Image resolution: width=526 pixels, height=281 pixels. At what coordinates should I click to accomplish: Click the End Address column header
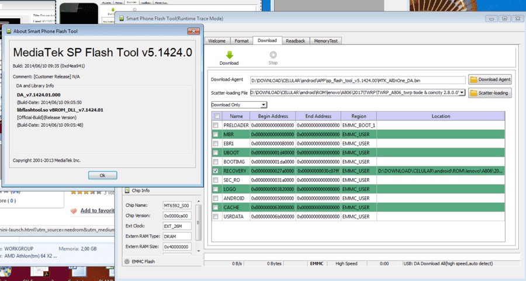coord(319,116)
